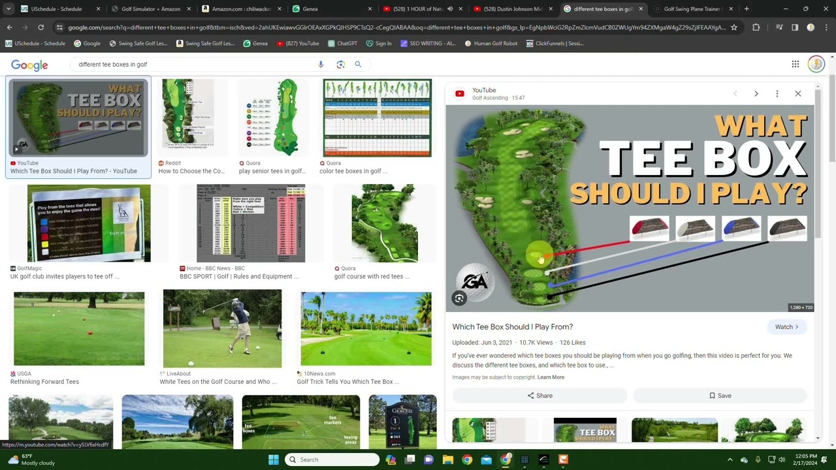Click the visual search lens on preview image
This screenshot has width=836, height=470.
pos(460,298)
